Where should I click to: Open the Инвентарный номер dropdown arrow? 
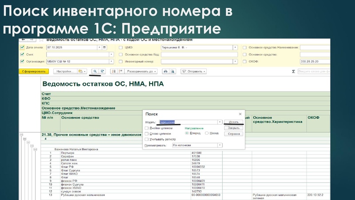click(235, 61)
